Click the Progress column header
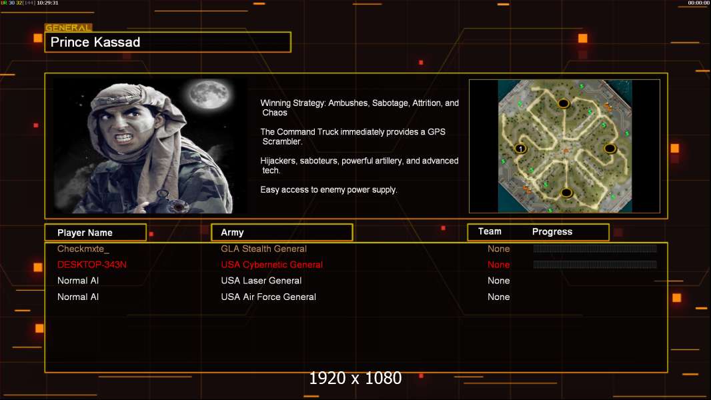 pyautogui.click(x=552, y=231)
